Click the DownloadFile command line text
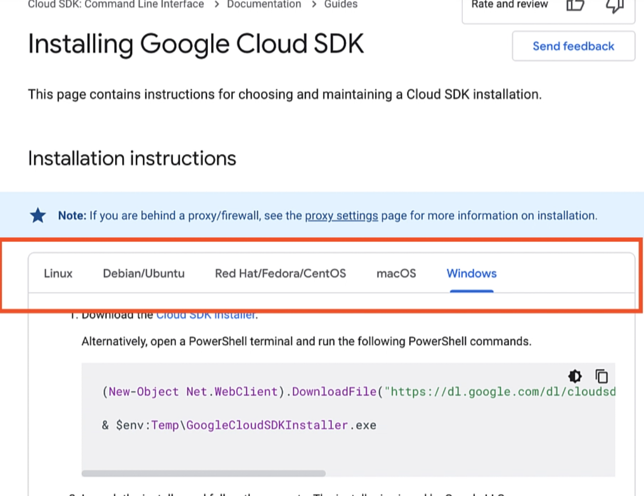Screen dimensions: 644x496 coord(358,392)
